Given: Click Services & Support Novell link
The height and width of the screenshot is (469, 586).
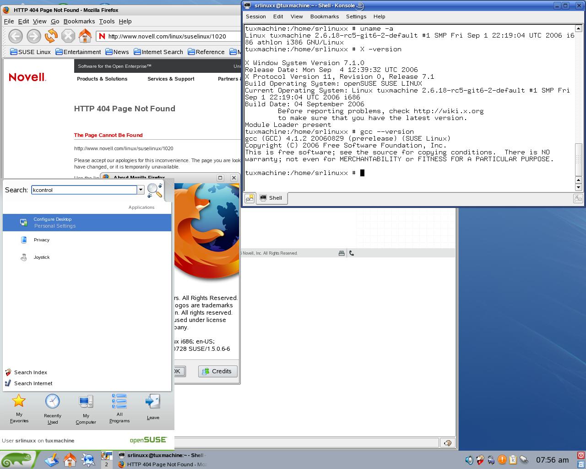Looking at the screenshot, I should [x=171, y=79].
